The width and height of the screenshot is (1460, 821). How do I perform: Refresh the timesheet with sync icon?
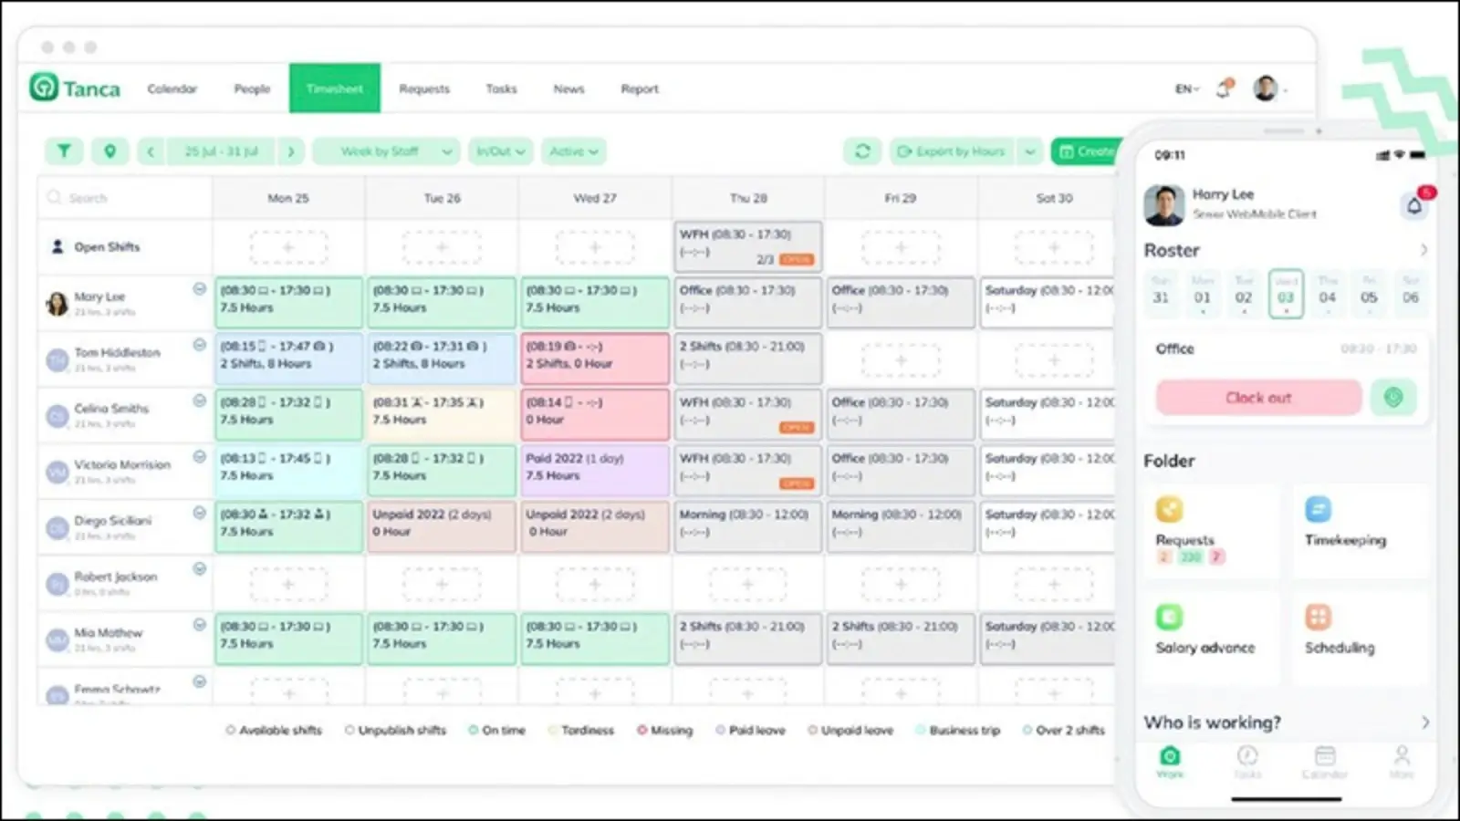[862, 151]
